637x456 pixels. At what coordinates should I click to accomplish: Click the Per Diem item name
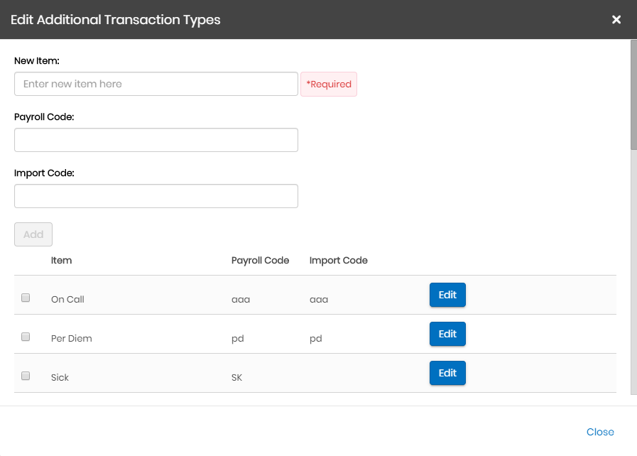[72, 339]
